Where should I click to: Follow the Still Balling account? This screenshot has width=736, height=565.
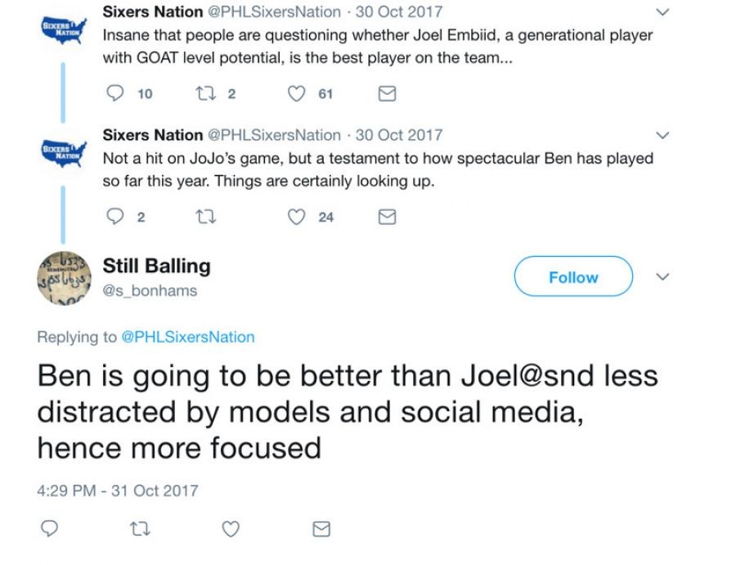572,277
